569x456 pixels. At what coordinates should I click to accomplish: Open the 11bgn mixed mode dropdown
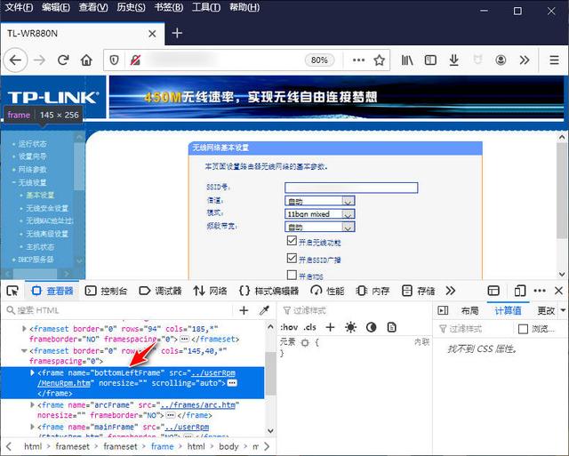coord(320,214)
